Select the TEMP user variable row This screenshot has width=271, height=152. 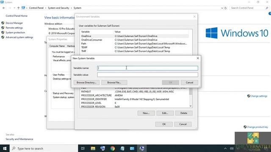135,47
